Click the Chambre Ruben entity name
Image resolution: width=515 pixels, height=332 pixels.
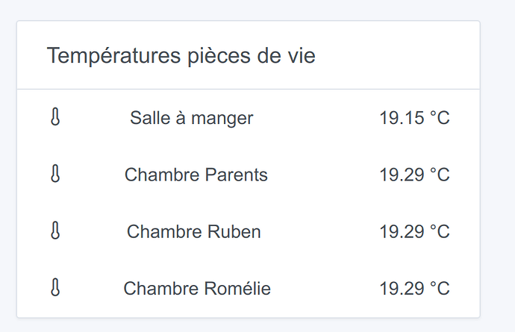(x=194, y=231)
